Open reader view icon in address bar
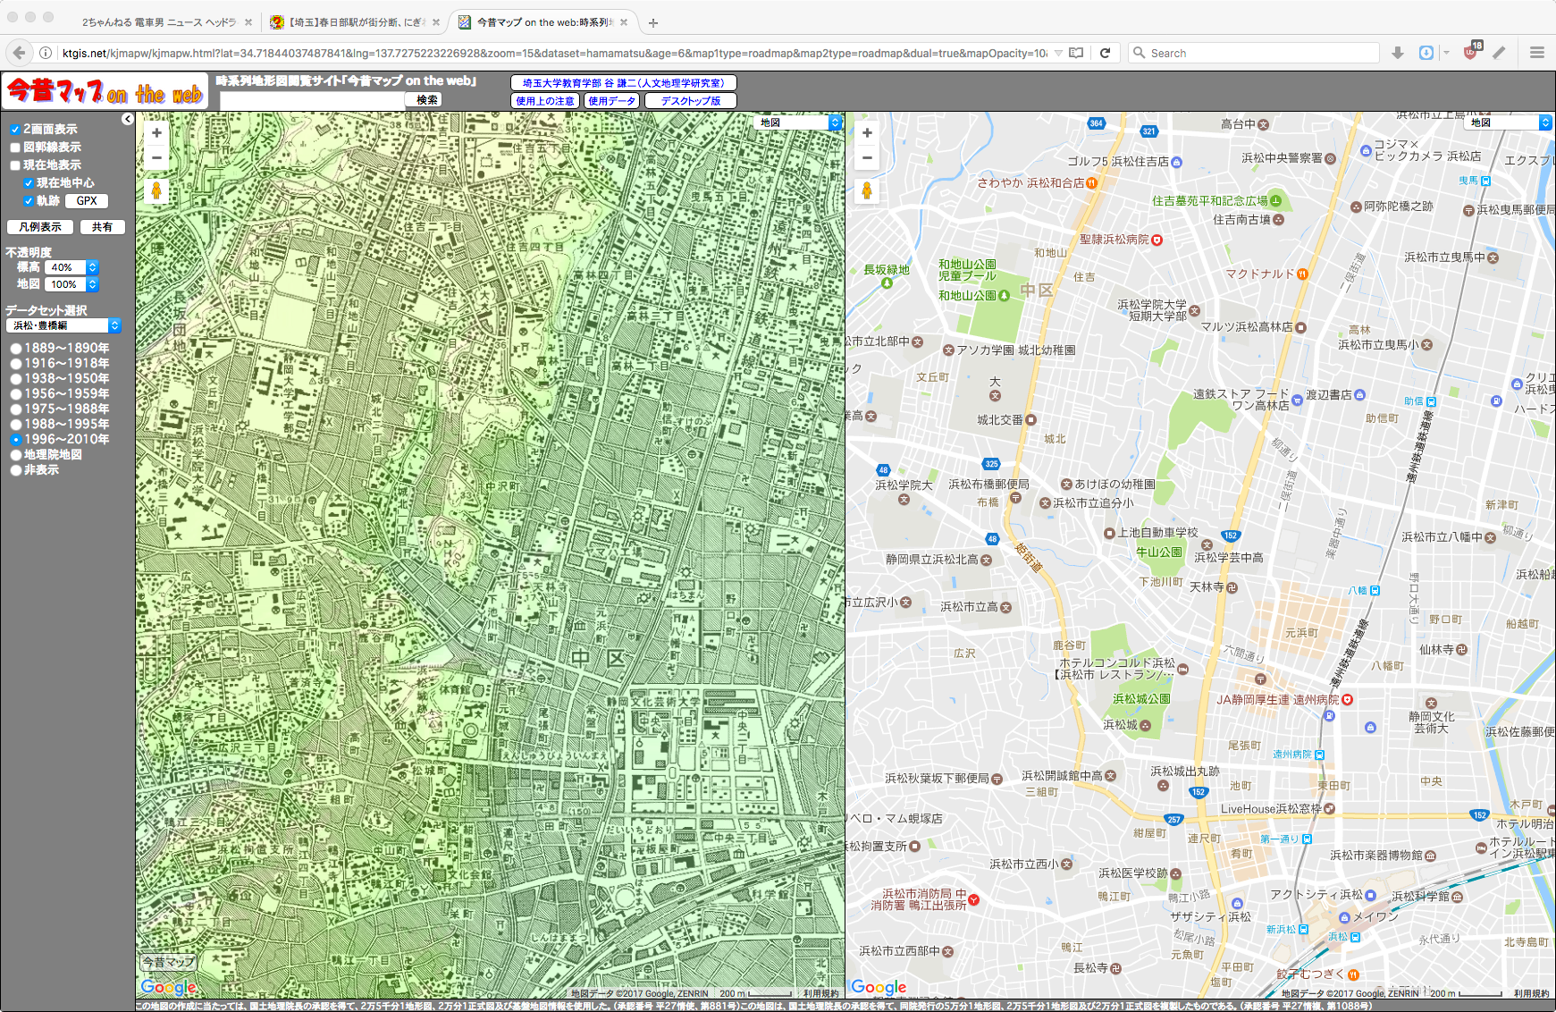1556x1012 pixels. [1077, 53]
